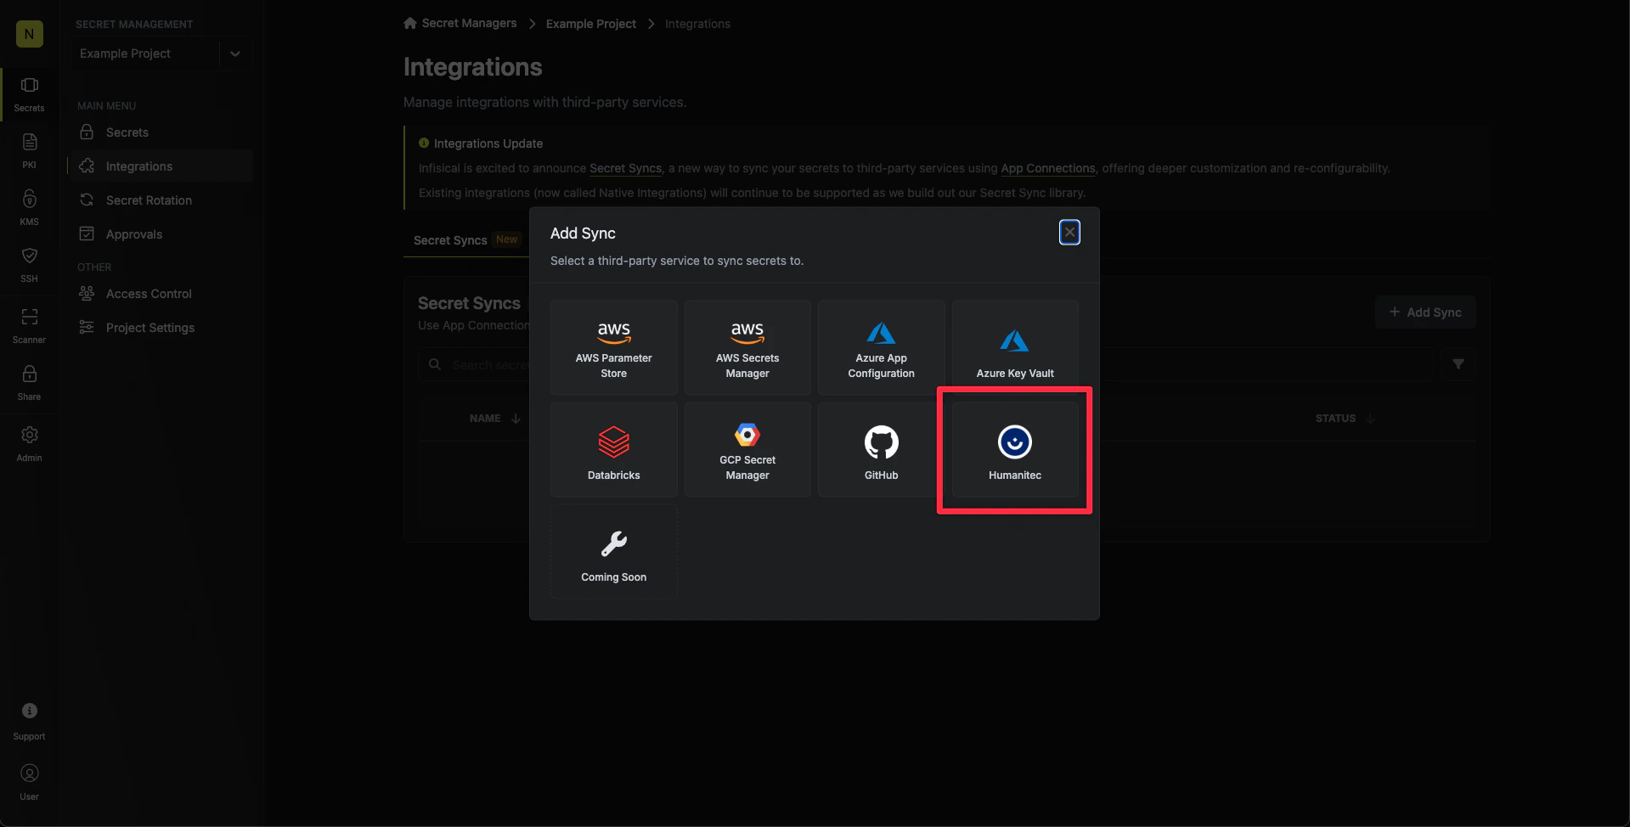Open the Support info menu
1630x827 pixels.
(30, 722)
